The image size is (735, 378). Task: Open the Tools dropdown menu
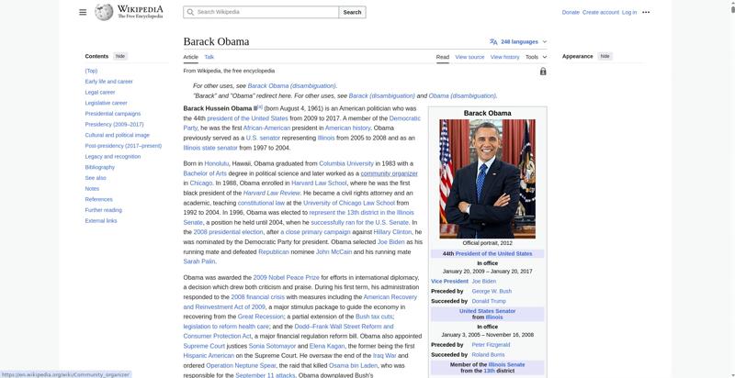pyautogui.click(x=537, y=57)
